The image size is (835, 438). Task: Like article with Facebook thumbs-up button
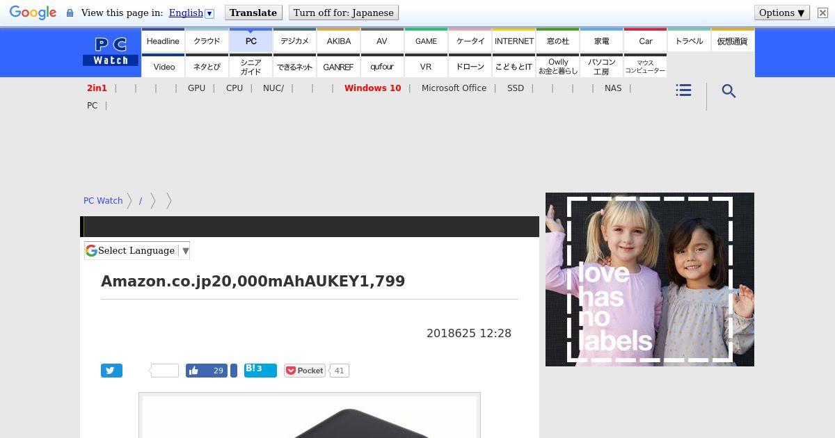207,371
